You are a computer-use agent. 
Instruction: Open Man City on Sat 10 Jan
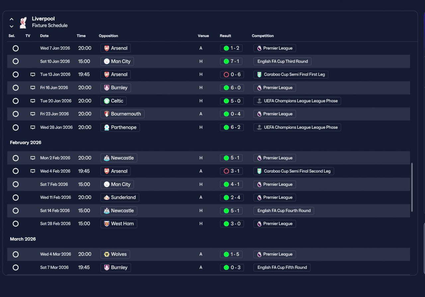pos(117,61)
